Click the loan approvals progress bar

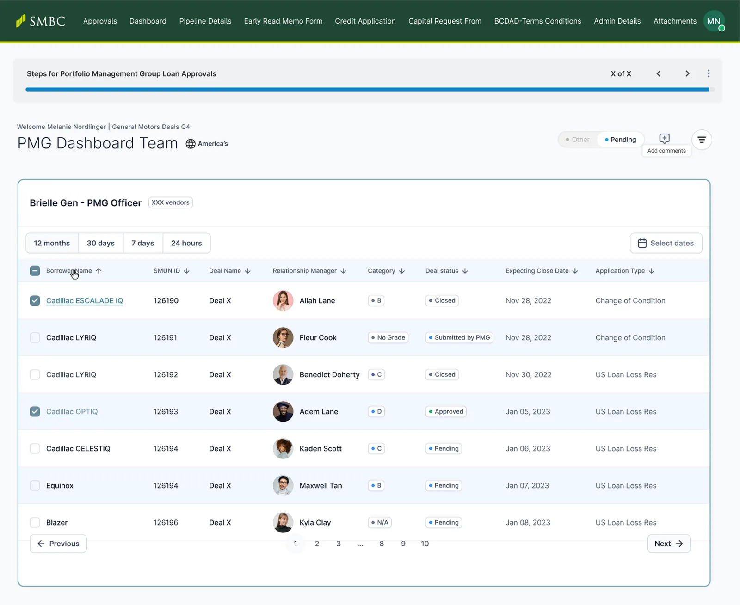[370, 89]
